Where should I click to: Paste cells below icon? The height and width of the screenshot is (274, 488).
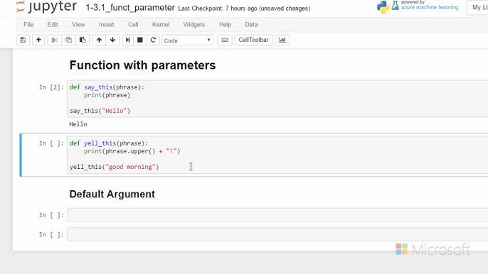point(83,40)
